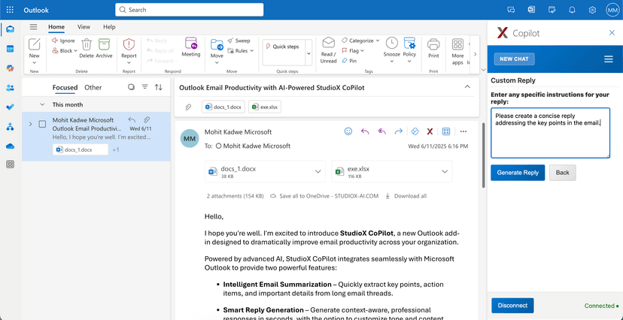Switch to the Help ribbon tab
This screenshot has width=623, height=320.
coord(109,27)
